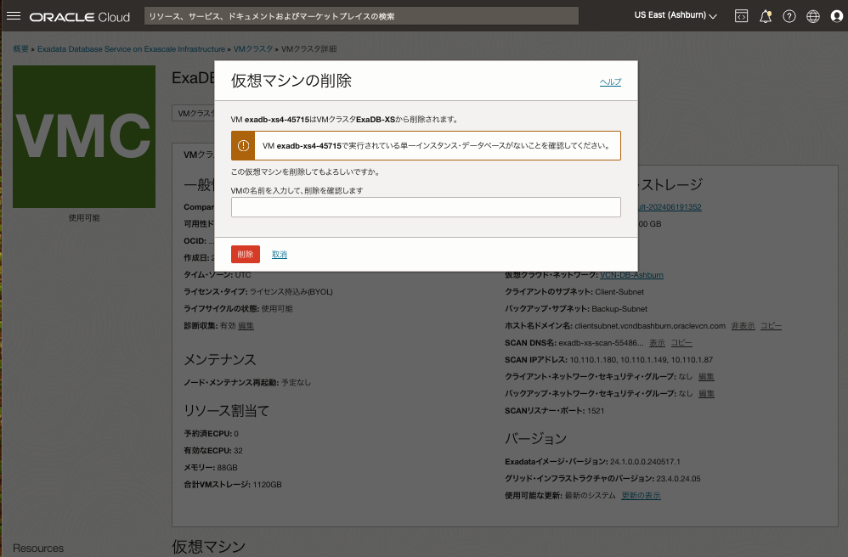
Task: Cancel deletion via the 取消 link
Action: click(280, 253)
